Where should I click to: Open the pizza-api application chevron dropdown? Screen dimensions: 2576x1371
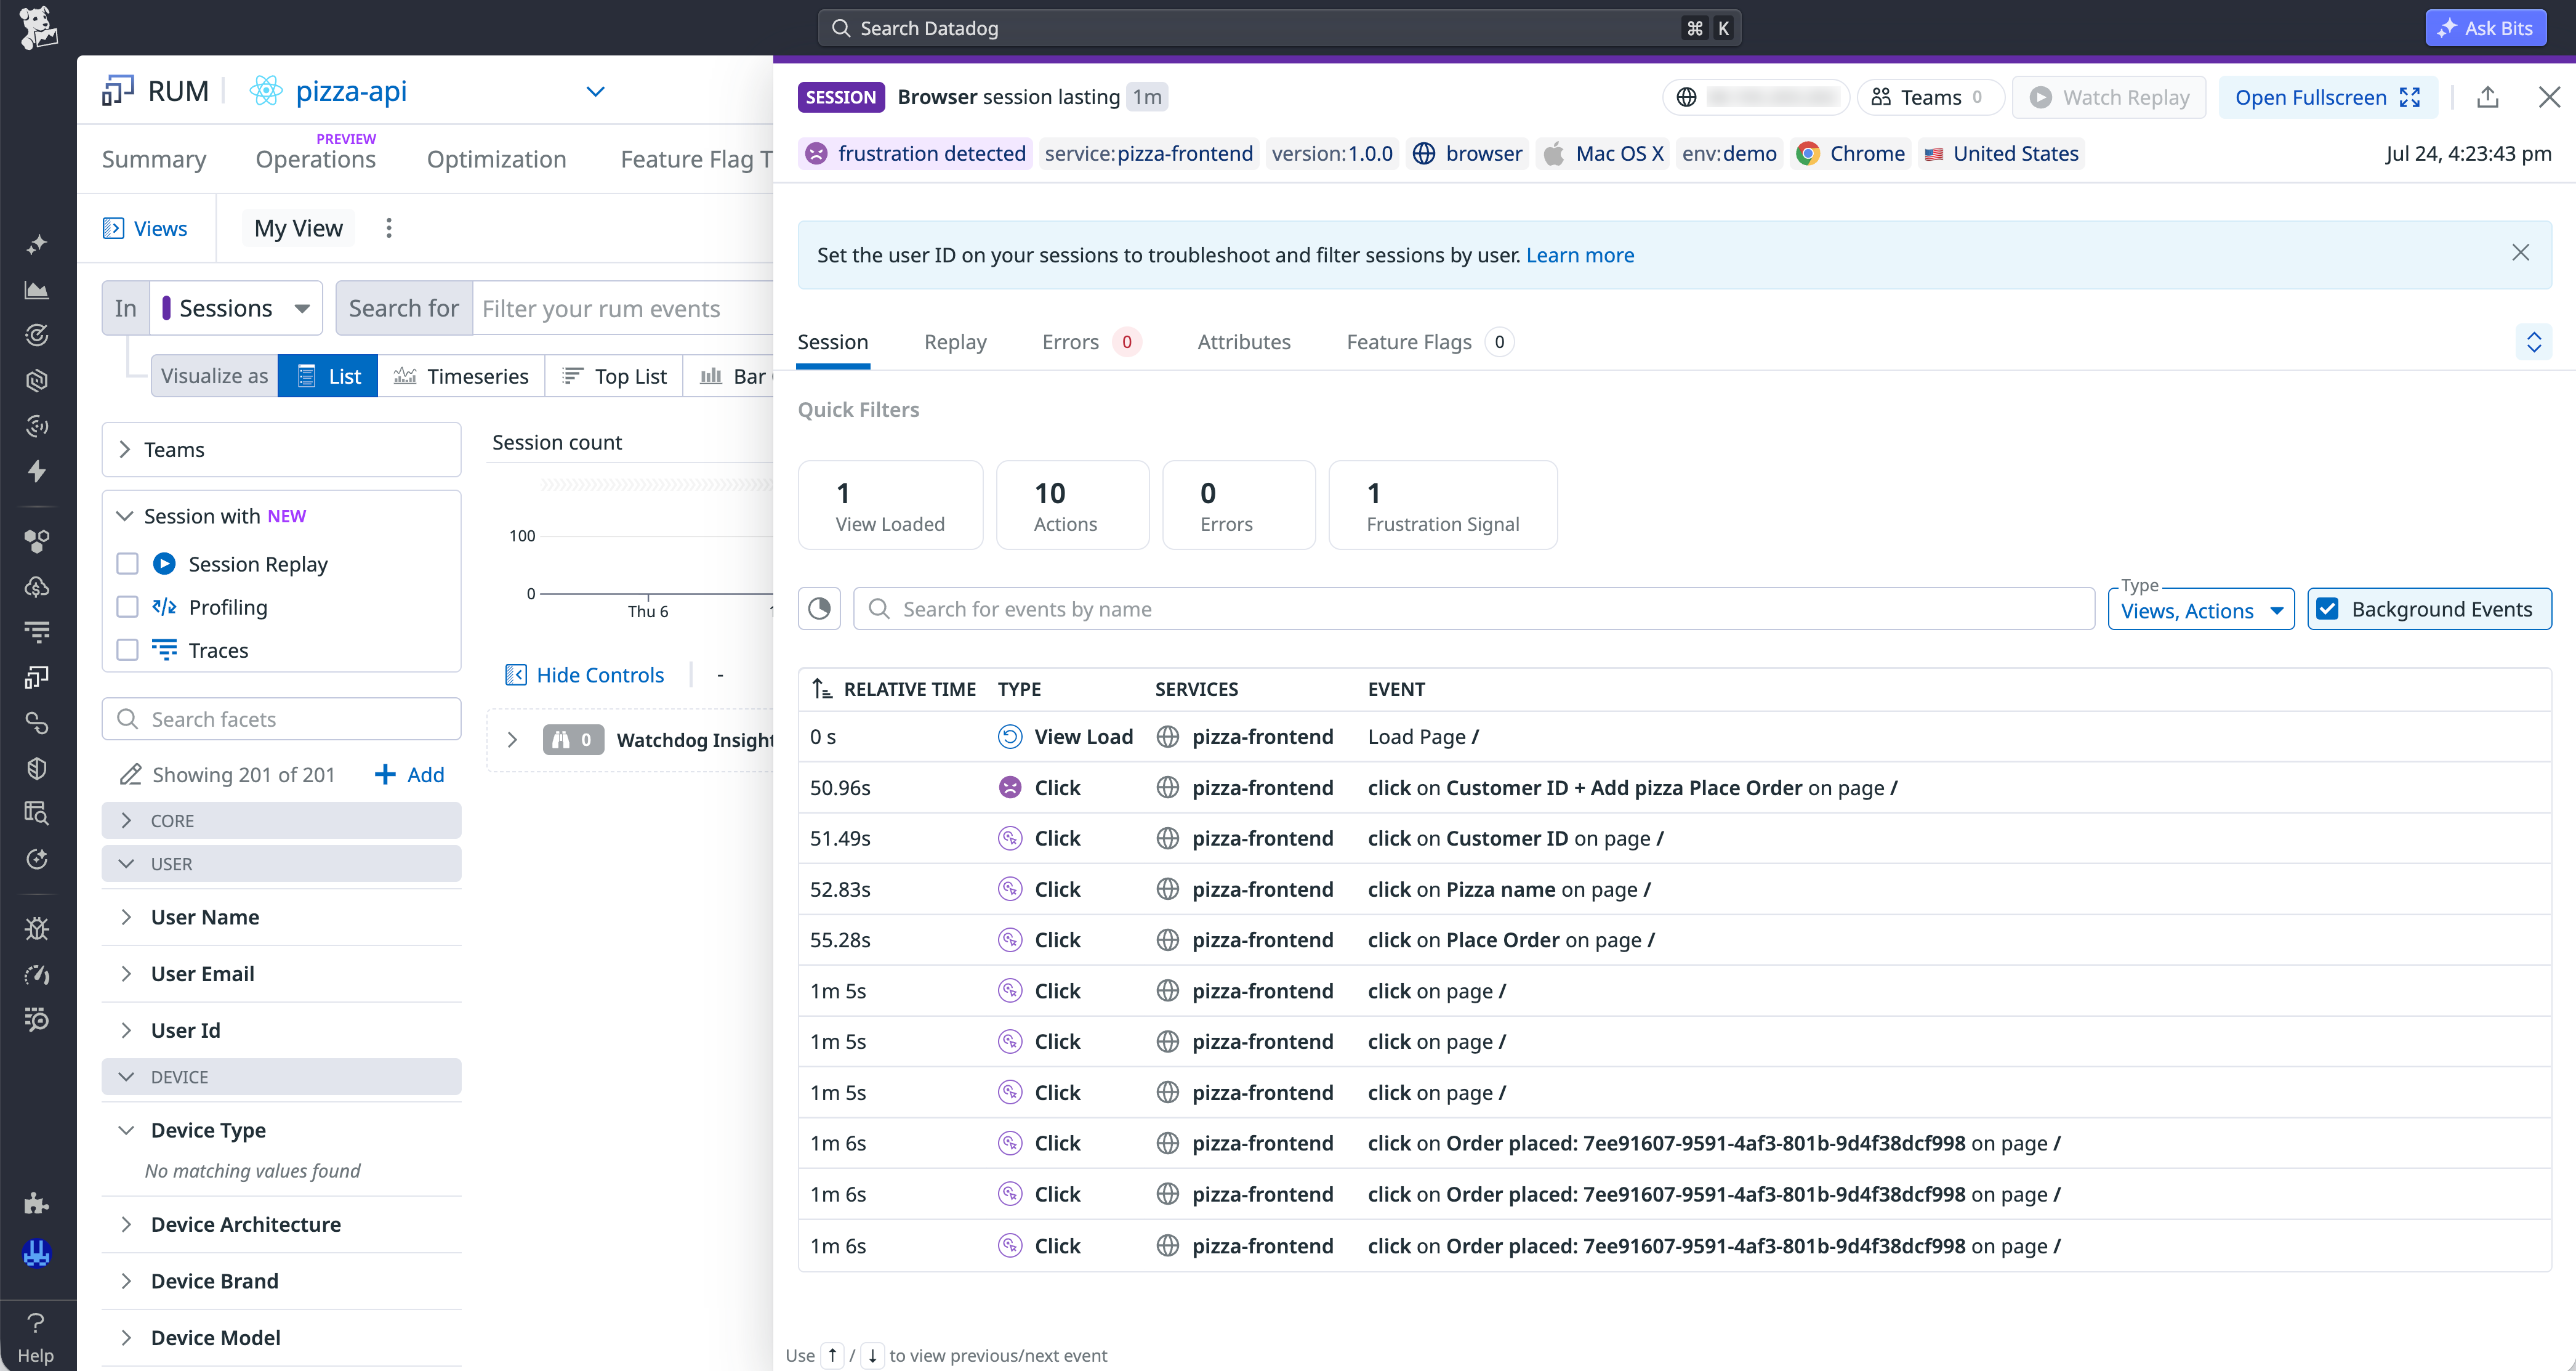coord(595,91)
